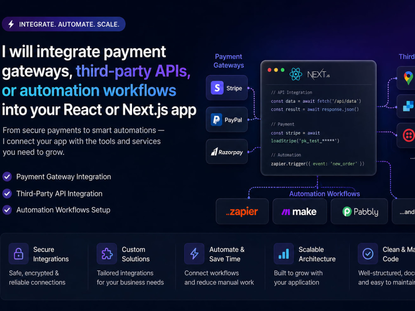Click the blue squares SendGrid icon
This screenshot has height=311, width=415.
(x=408, y=106)
